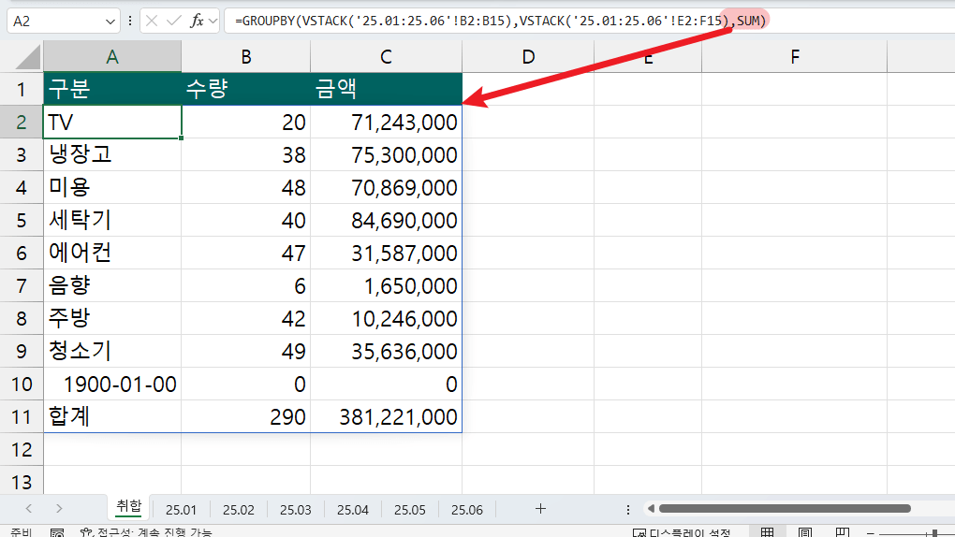
Task: Open the Name Box dropdown arrow
Action: coord(110,22)
